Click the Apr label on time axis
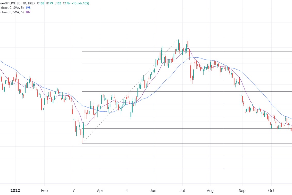Viewport: 292px width, 195px height. (100, 191)
